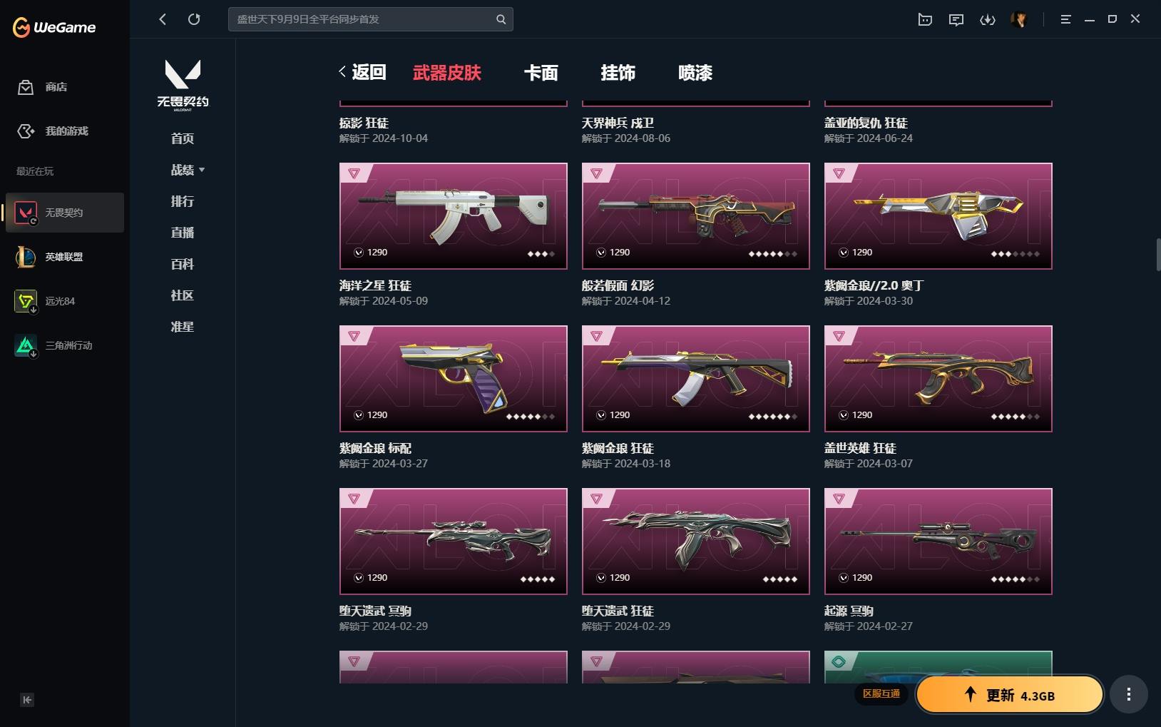The image size is (1161, 727).
Task: Open the messages chat icon
Action: (x=956, y=19)
